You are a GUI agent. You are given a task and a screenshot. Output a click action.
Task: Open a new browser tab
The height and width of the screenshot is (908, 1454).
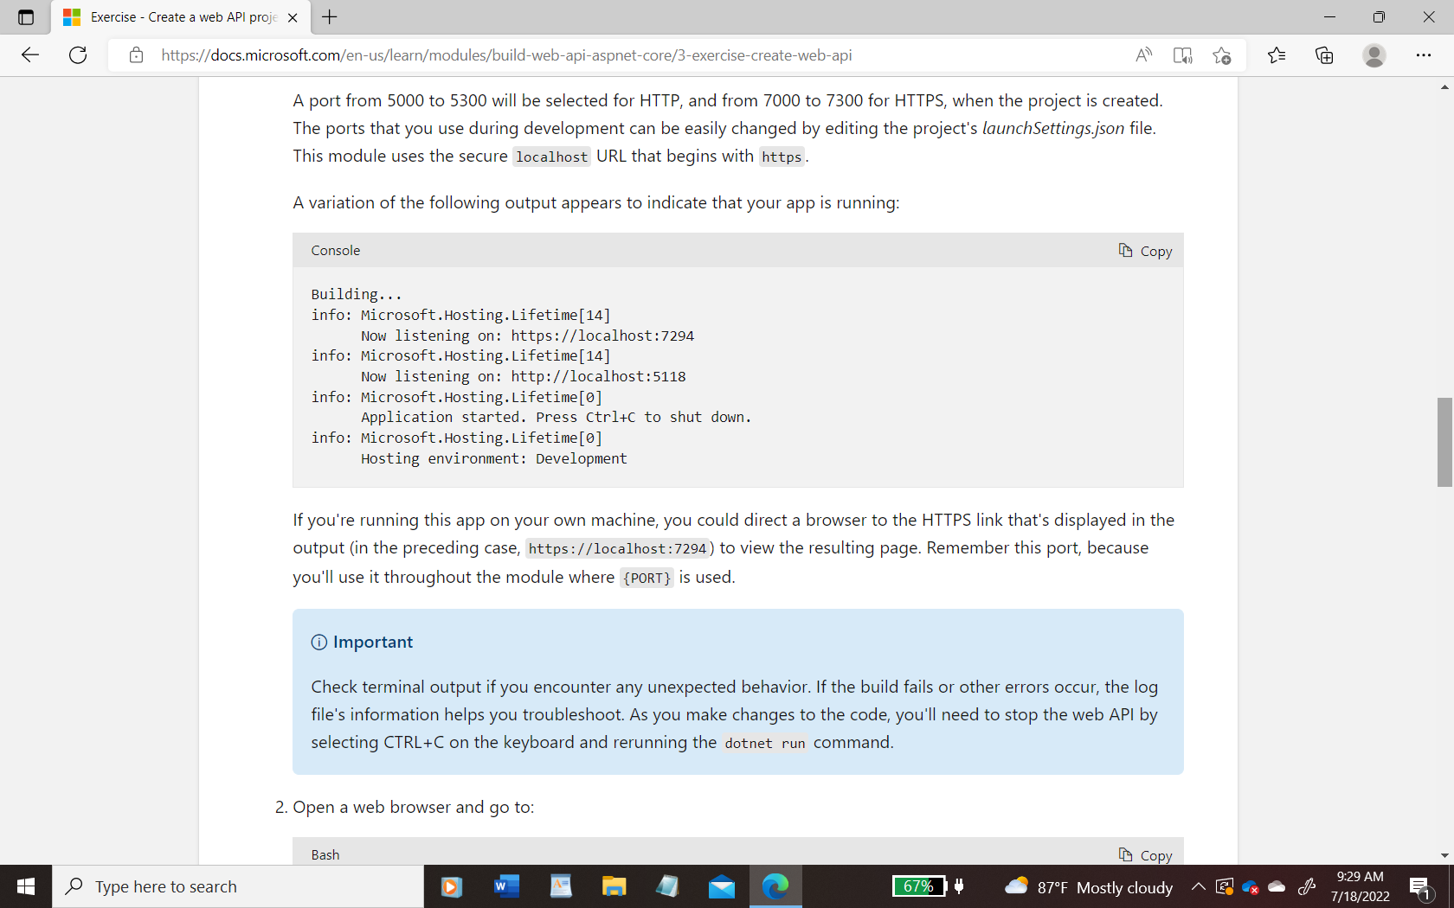330,17
